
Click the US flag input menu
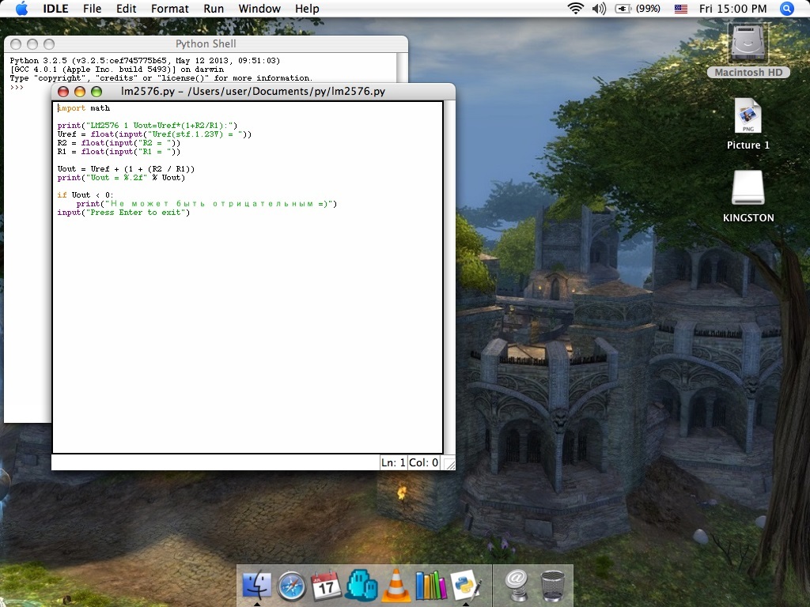[x=681, y=9]
